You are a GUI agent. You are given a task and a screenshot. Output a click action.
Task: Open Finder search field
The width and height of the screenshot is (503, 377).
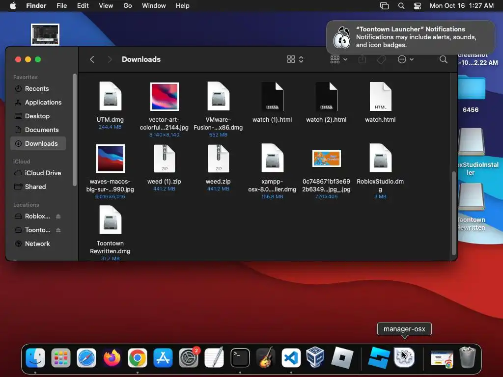coord(444,59)
